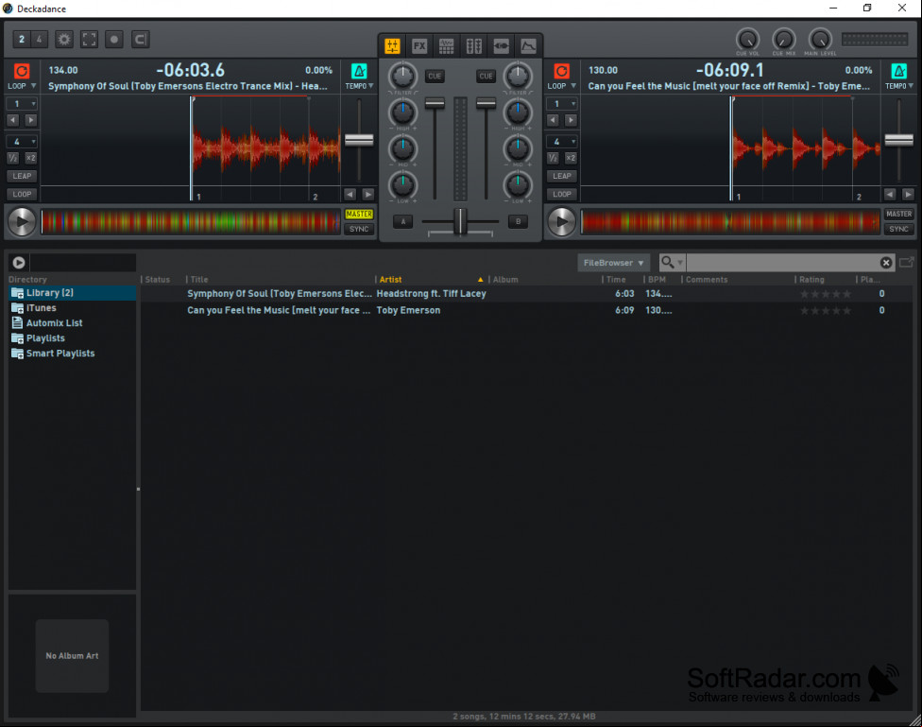Click the CUE VOL knob
Screen dimensions: 922x727
pos(747,40)
